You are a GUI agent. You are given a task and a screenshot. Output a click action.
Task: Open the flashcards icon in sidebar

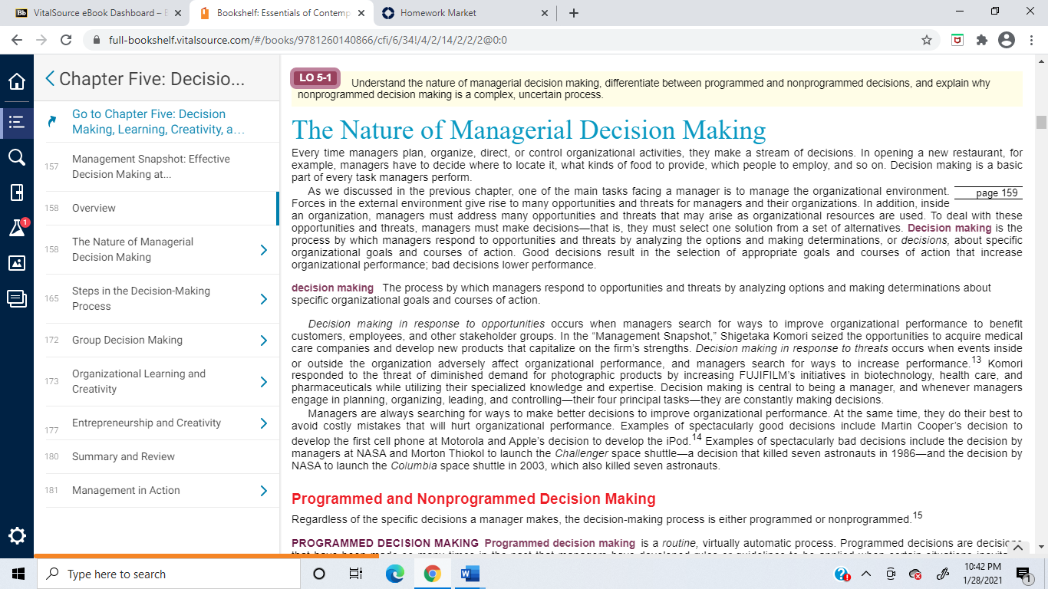coord(16,298)
